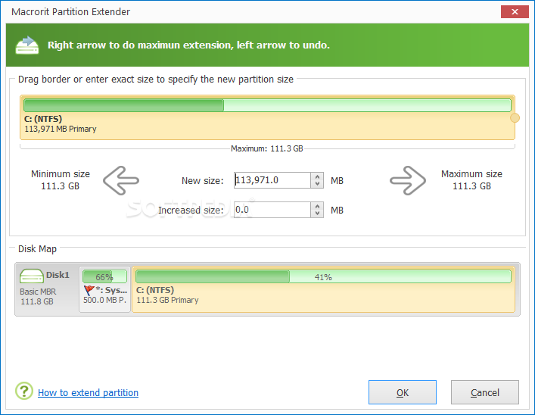Increase New size with the up spinner

pos(317,176)
